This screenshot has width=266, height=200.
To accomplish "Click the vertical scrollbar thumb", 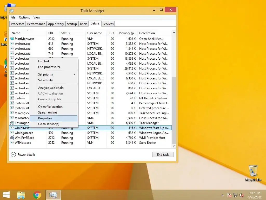I will (174, 110).
